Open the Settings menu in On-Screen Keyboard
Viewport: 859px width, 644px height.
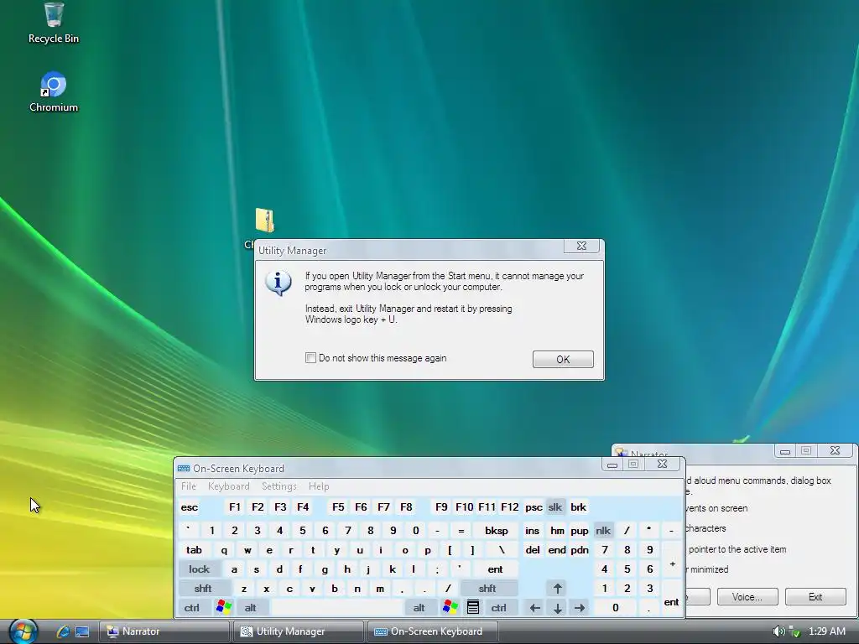(x=279, y=486)
